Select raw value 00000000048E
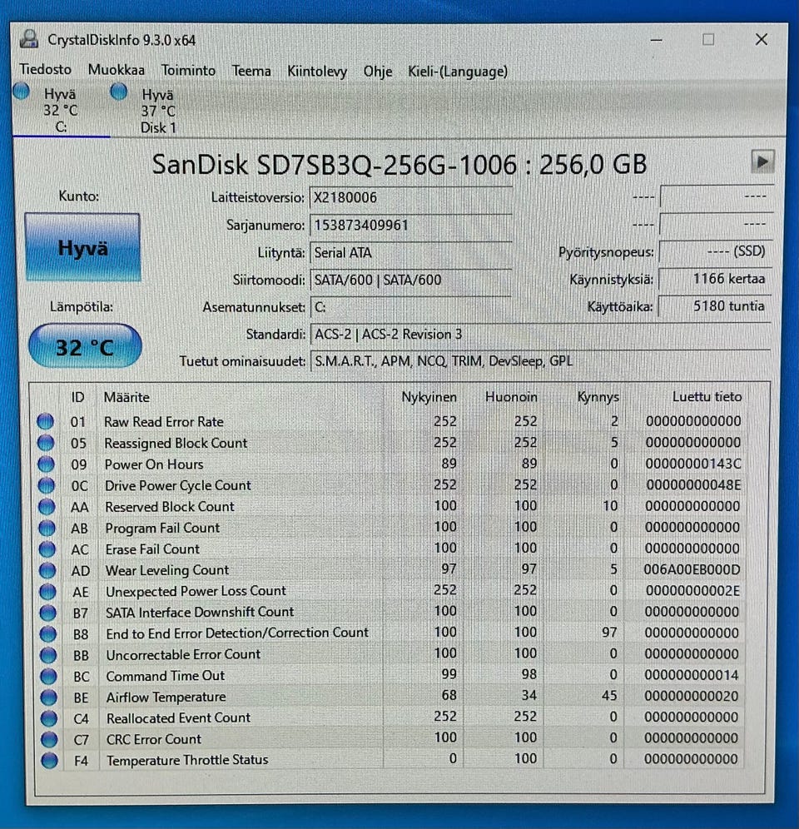The height and width of the screenshot is (829, 799). point(693,484)
